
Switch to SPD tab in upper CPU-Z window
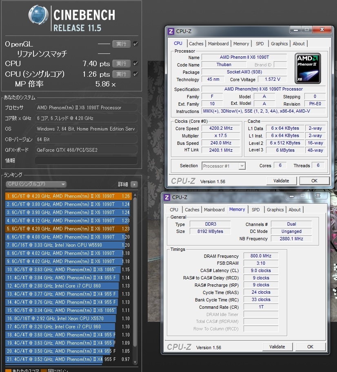pyautogui.click(x=259, y=44)
